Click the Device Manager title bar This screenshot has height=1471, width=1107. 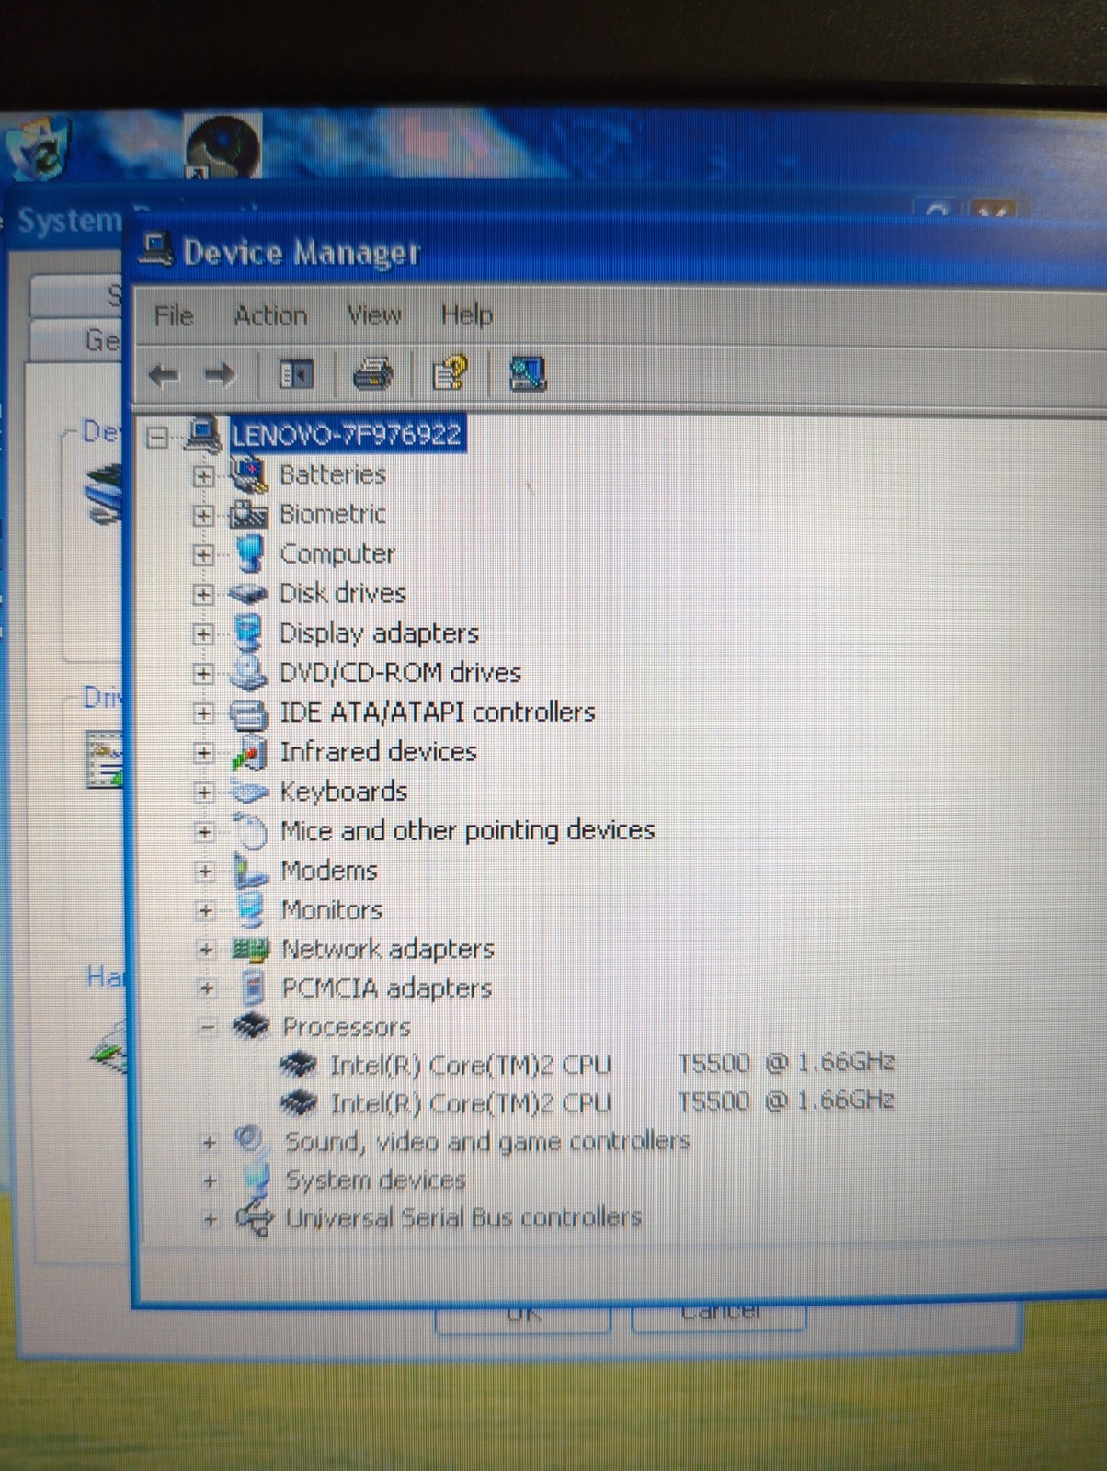coord(620,253)
